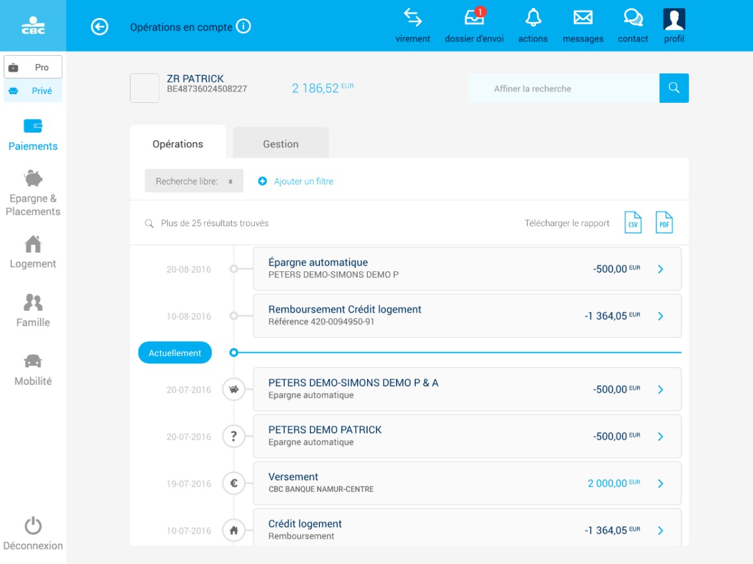753x564 pixels.
Task: Open the messages envelope icon
Action: pos(583,25)
